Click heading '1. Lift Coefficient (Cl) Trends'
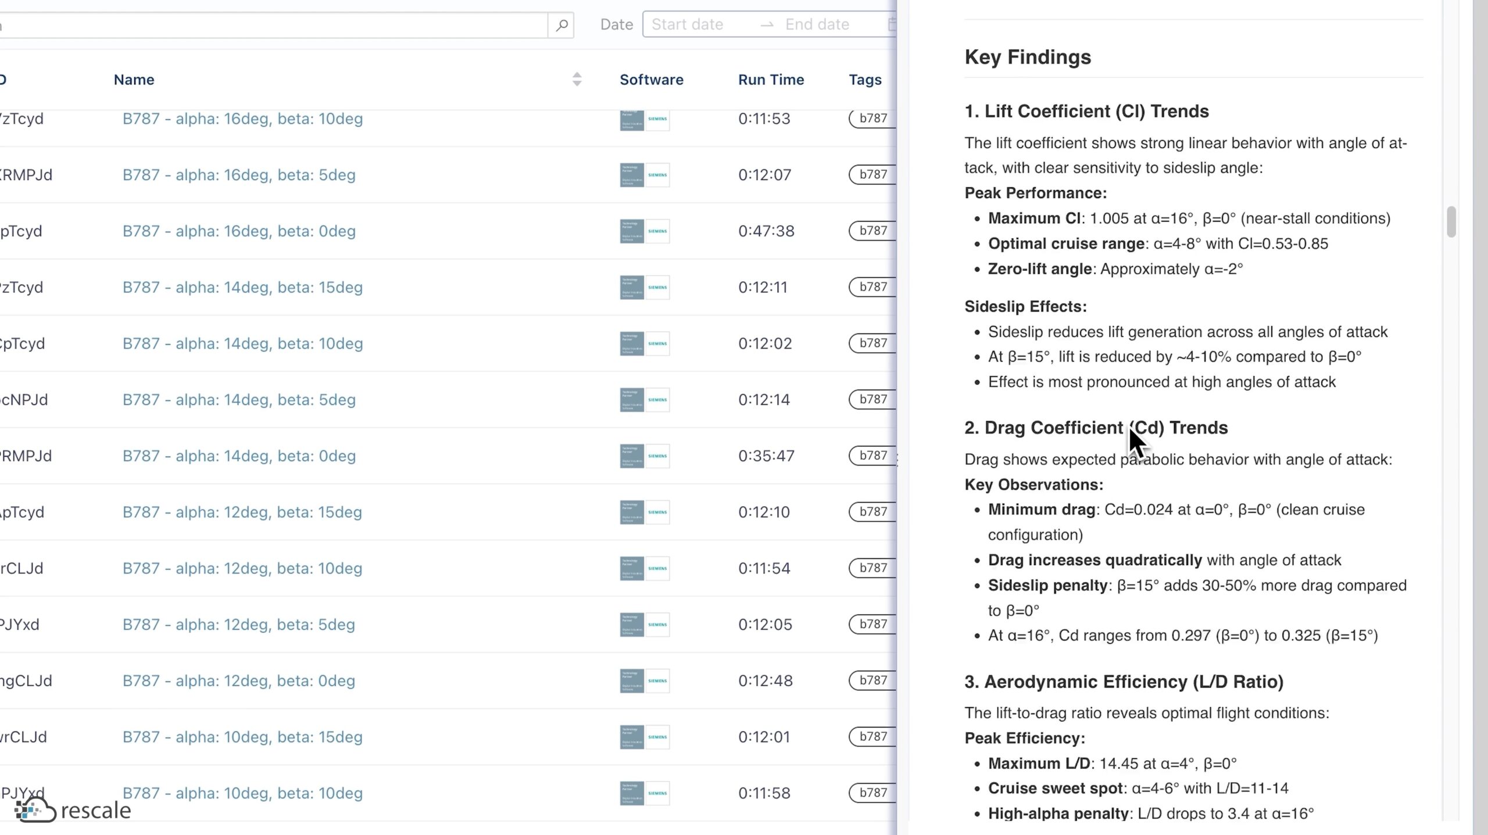 coord(1086,111)
